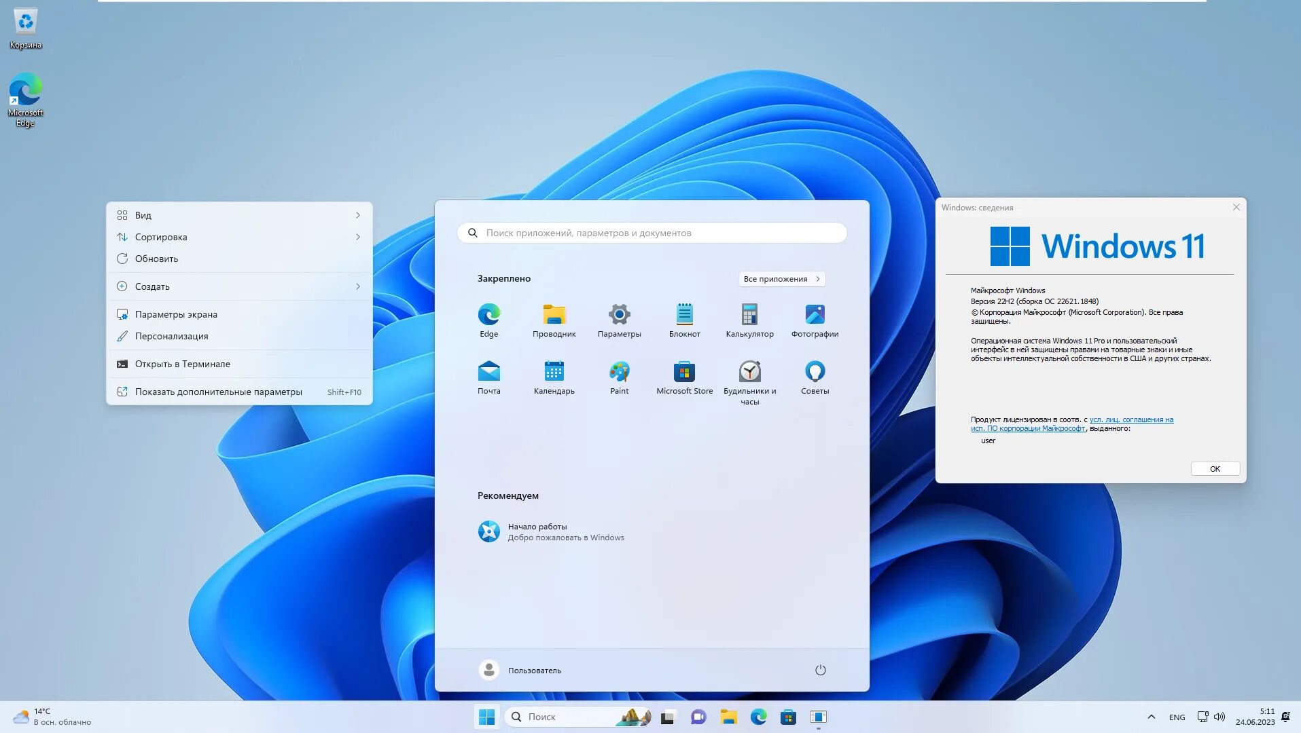Click the Start menu search field
1301x733 pixels.
tap(652, 233)
